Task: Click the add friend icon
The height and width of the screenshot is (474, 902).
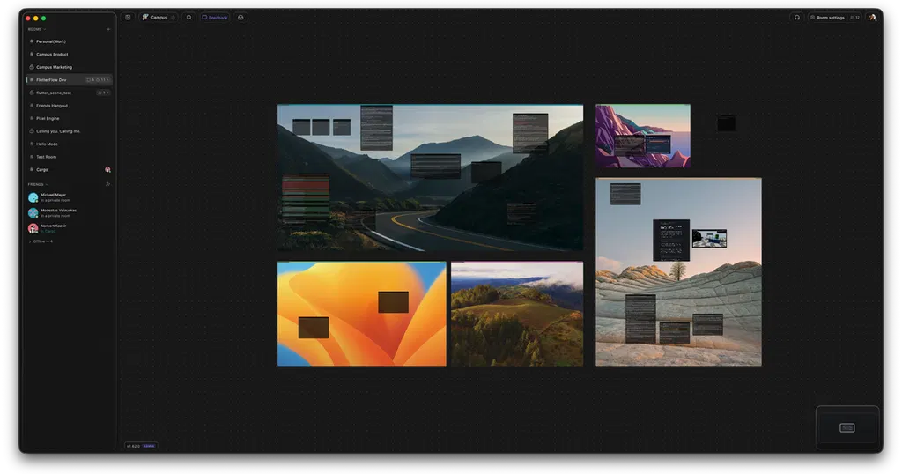Action: click(107, 185)
